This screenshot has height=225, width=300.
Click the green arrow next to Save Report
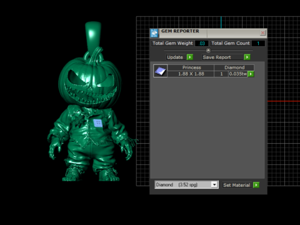pyautogui.click(x=247, y=57)
